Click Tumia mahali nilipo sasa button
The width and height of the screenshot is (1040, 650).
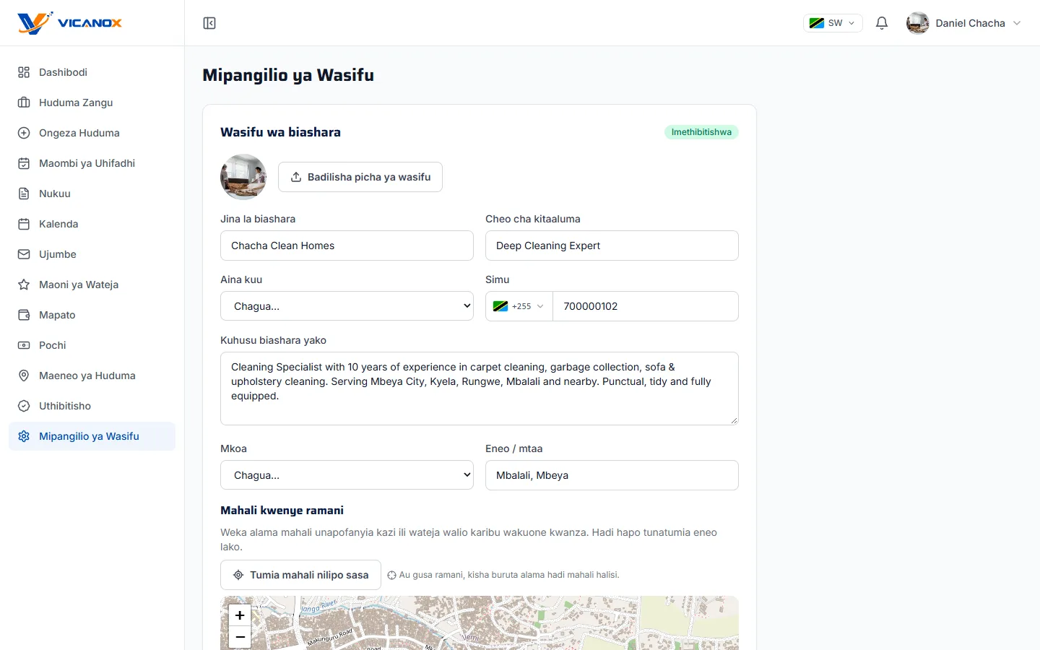(x=300, y=575)
